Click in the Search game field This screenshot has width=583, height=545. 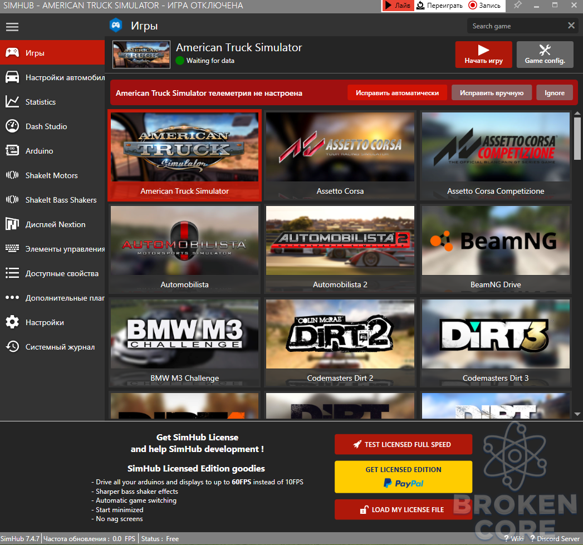pyautogui.click(x=517, y=26)
